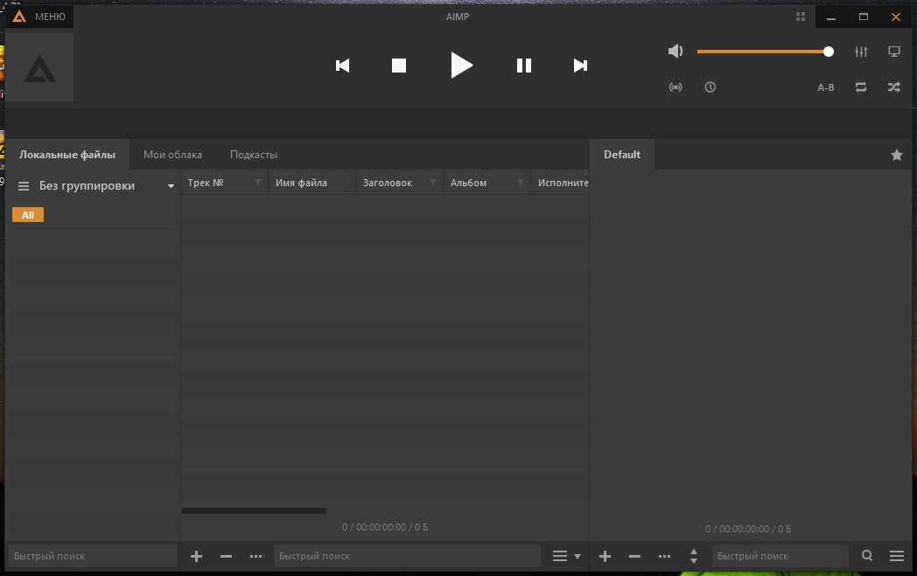Open filter for Альбом column
This screenshot has width=917, height=576.
(521, 183)
